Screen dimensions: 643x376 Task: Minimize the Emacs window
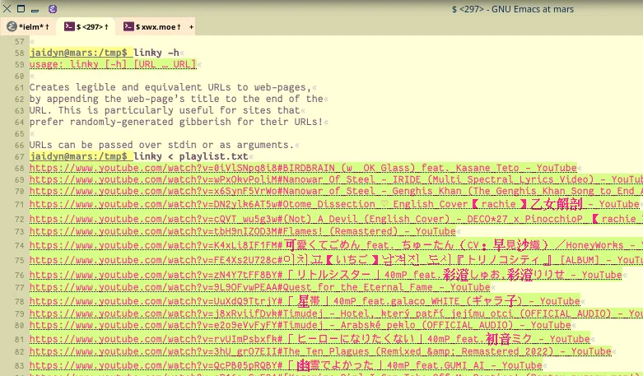(x=35, y=9)
